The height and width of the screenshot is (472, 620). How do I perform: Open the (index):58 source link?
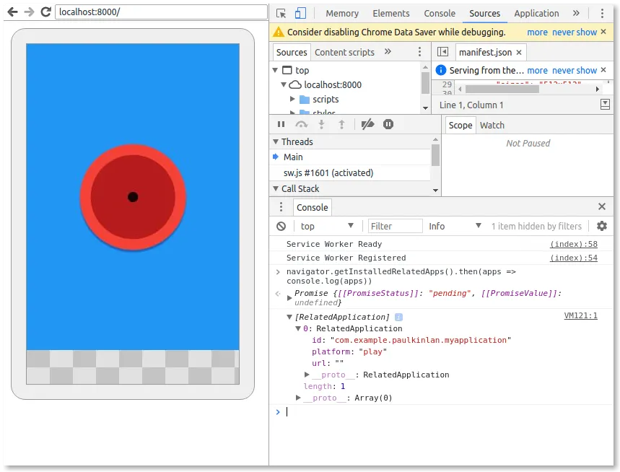(x=573, y=245)
